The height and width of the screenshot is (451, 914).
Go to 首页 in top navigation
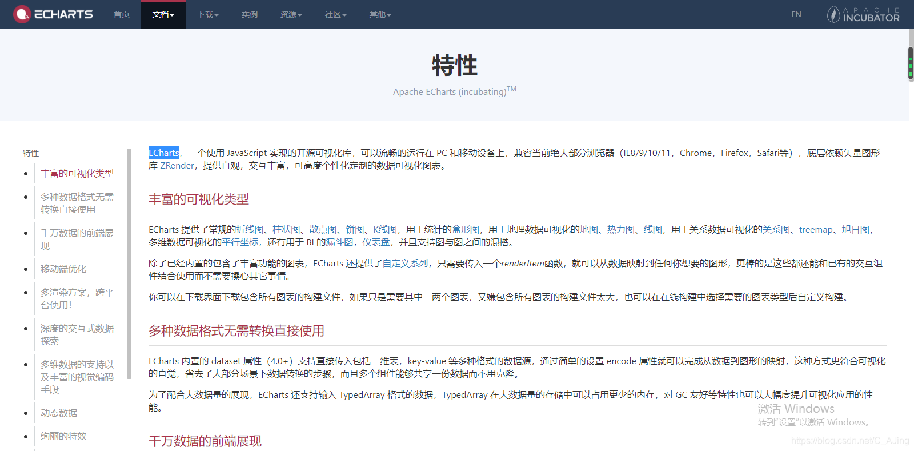coord(122,14)
